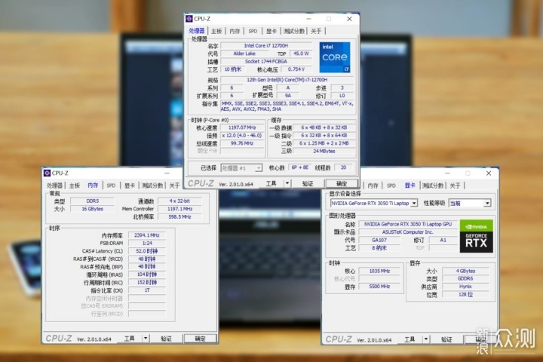
Task: Click the Socket 1744 FCBGA value
Action: [x=266, y=61]
